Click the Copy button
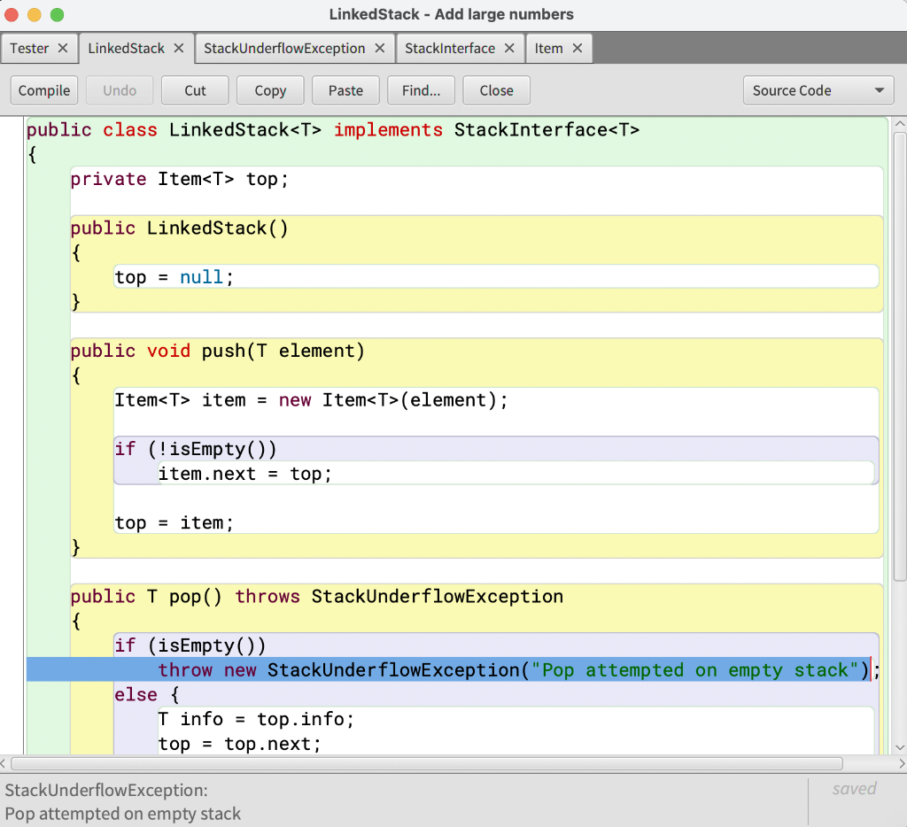Image resolution: width=907 pixels, height=827 pixels. point(270,89)
